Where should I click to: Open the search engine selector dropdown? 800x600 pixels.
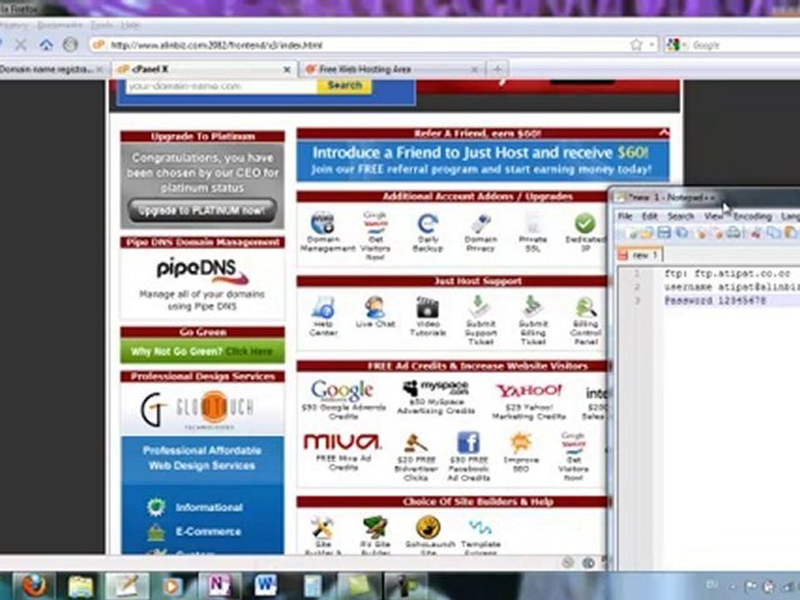point(685,45)
